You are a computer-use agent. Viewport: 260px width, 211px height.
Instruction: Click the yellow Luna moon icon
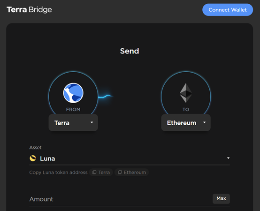pos(33,158)
